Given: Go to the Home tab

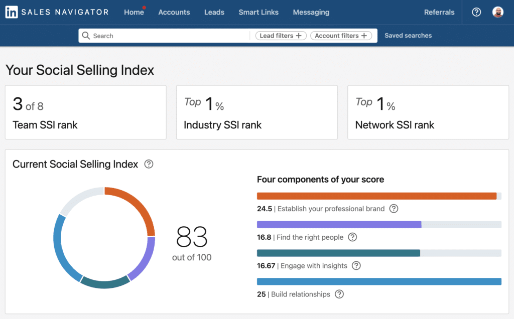Looking at the screenshot, I should click(x=134, y=12).
